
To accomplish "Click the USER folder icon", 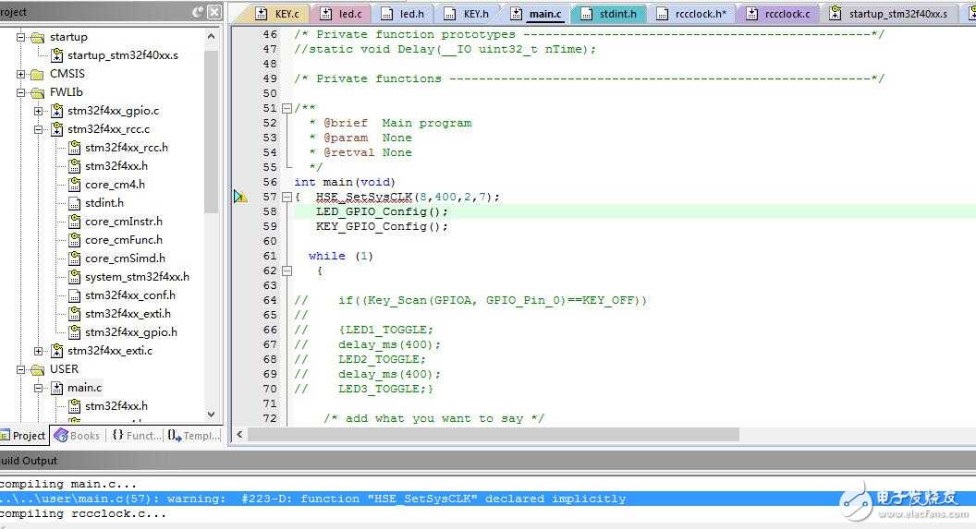I will pos(38,370).
